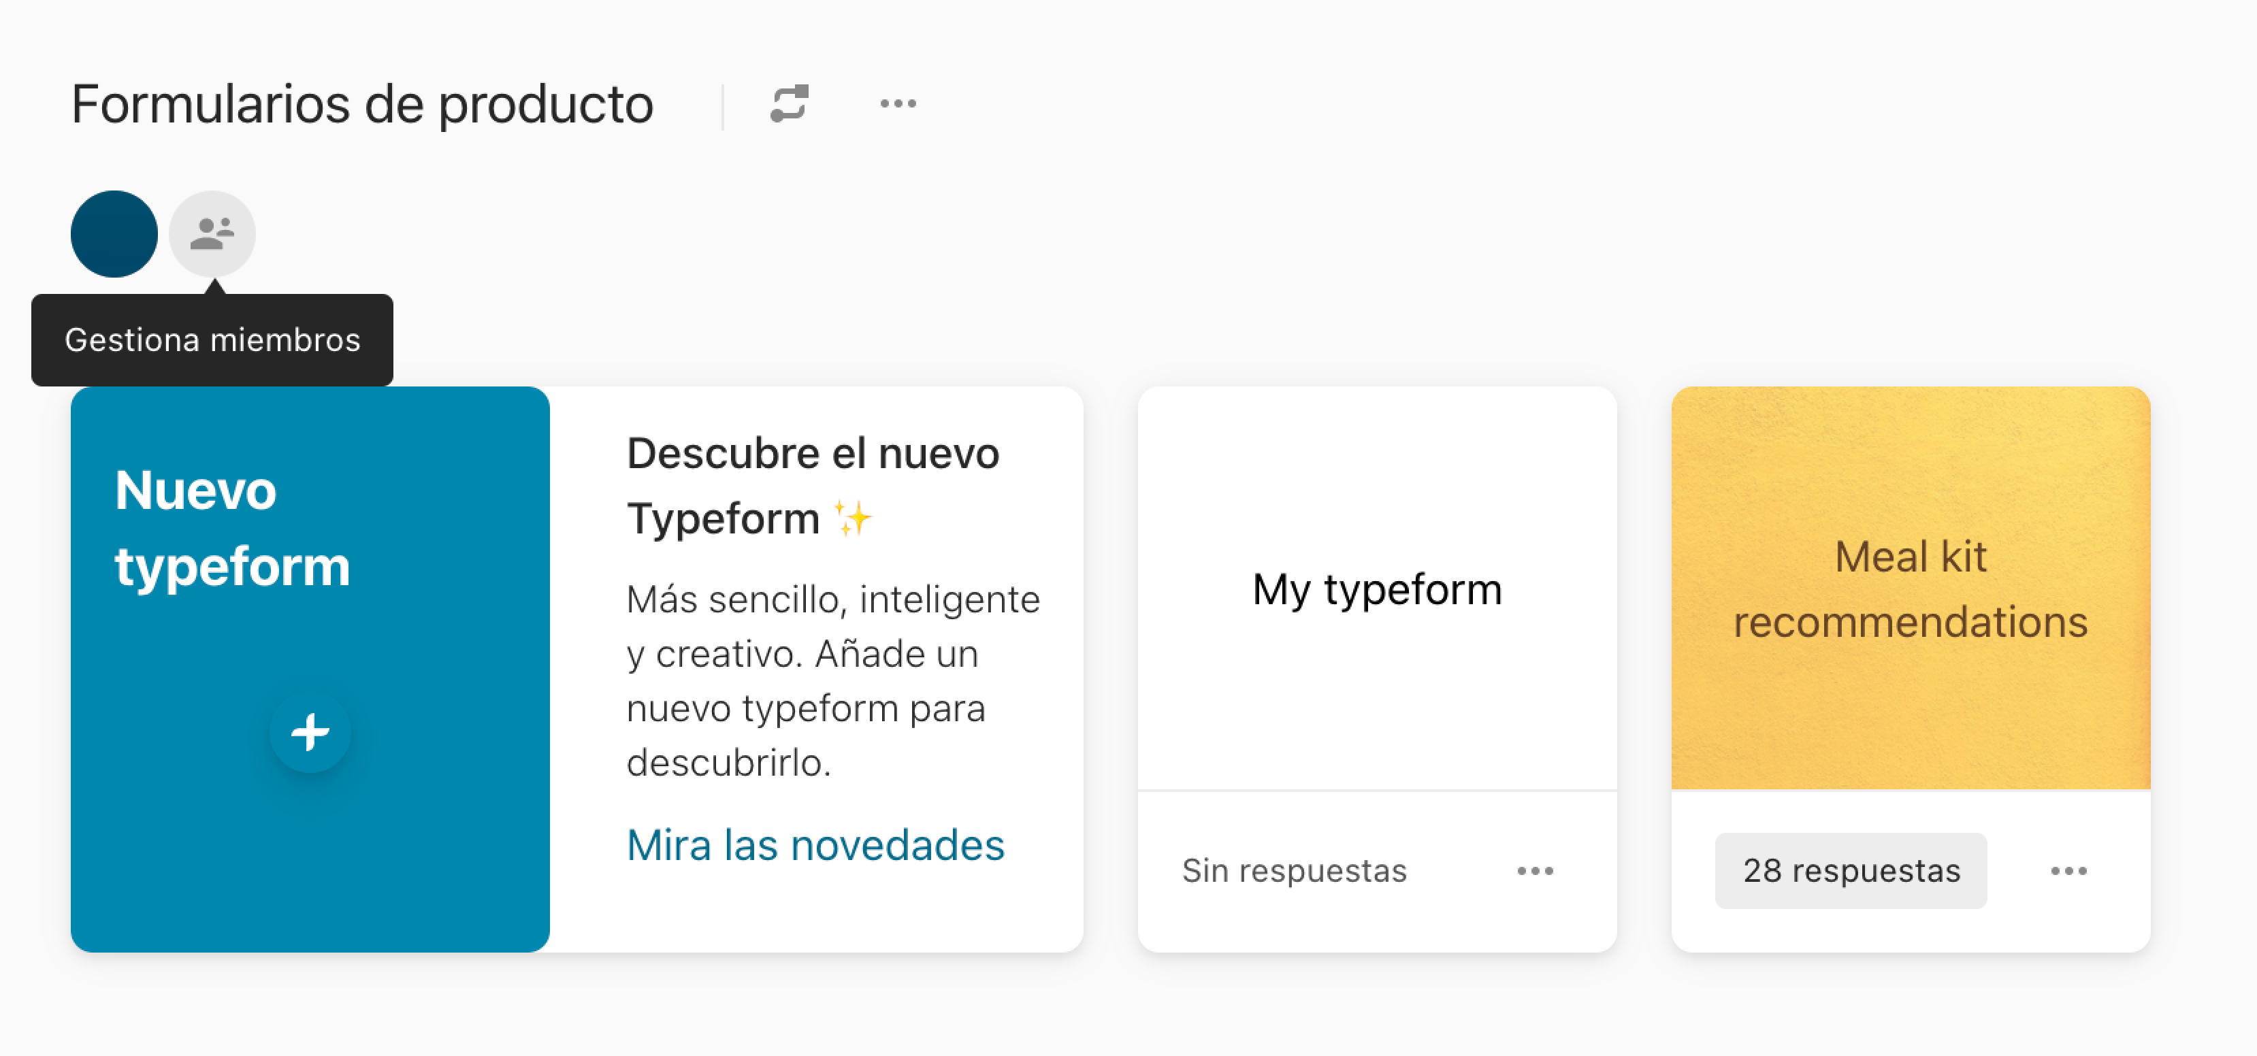Click the dark blue user avatar
The image size is (2257, 1056).
[114, 234]
